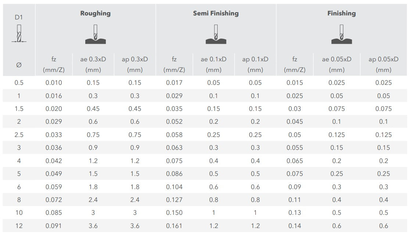The width and height of the screenshot is (411, 235).
Task: Click the D1 end mill diameter icon
Action: click(19, 33)
